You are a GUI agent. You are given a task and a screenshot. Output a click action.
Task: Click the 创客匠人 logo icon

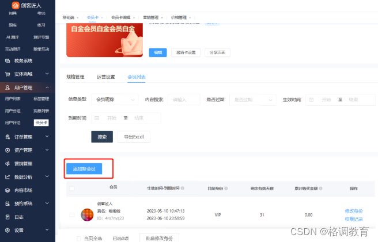pos(16,5)
